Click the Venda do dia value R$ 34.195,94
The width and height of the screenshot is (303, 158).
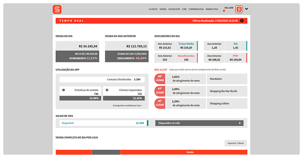pyautogui.click(x=88, y=46)
